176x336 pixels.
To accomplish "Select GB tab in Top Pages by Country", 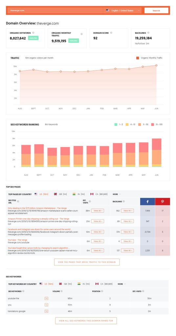I will pyautogui.click(x=60, y=194).
